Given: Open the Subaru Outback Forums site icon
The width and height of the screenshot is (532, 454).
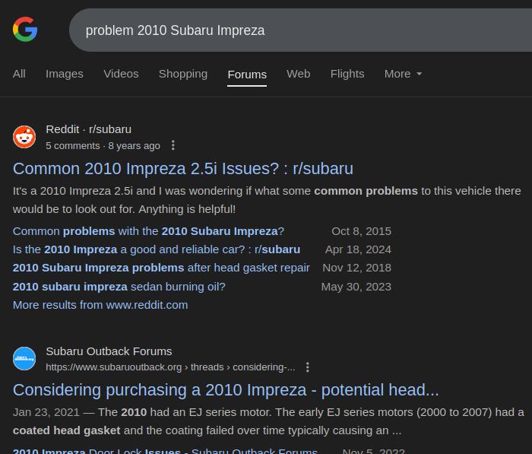Looking at the screenshot, I should pyautogui.click(x=24, y=359).
